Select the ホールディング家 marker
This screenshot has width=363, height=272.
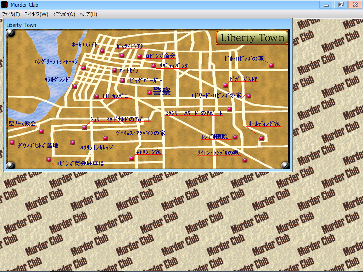pyautogui.click(x=261, y=138)
